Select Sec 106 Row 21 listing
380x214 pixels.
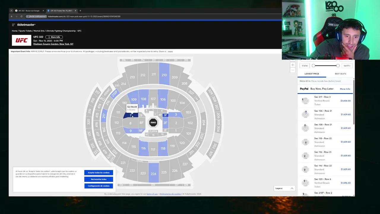[325, 114]
